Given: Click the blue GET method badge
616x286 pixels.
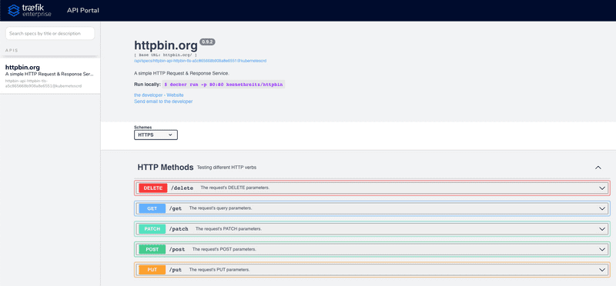Looking at the screenshot, I should [x=152, y=208].
